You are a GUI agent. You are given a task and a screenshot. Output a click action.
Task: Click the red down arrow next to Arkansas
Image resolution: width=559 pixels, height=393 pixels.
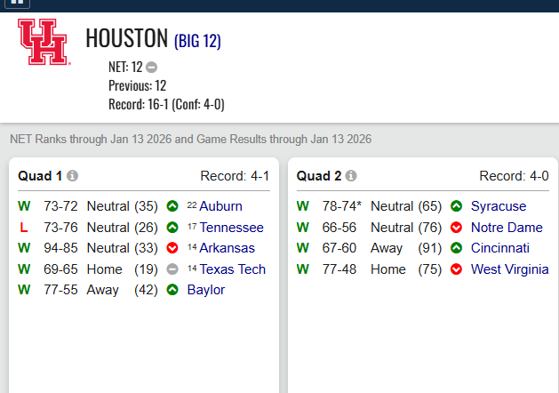pyautogui.click(x=172, y=248)
